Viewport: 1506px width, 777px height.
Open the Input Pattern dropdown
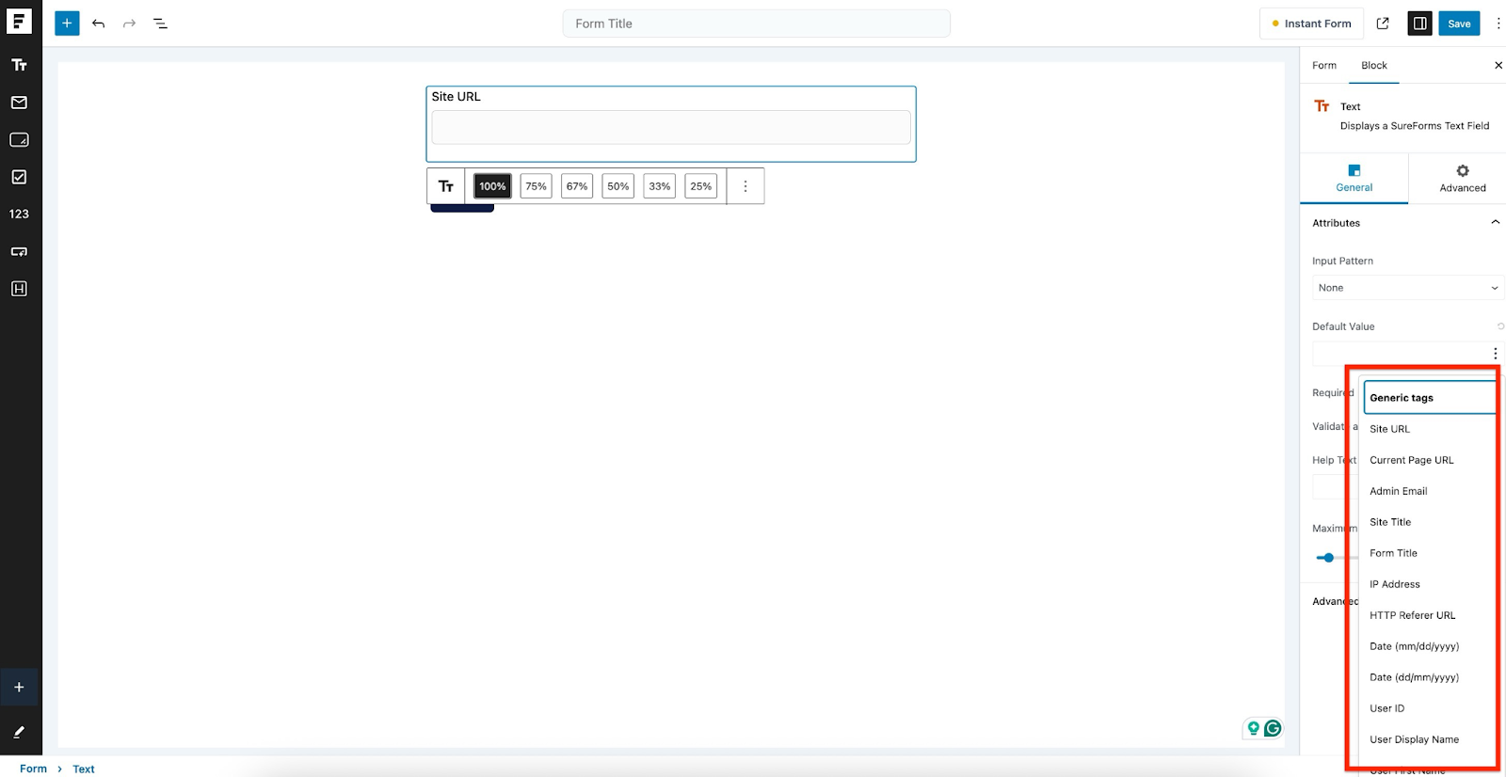tap(1407, 288)
